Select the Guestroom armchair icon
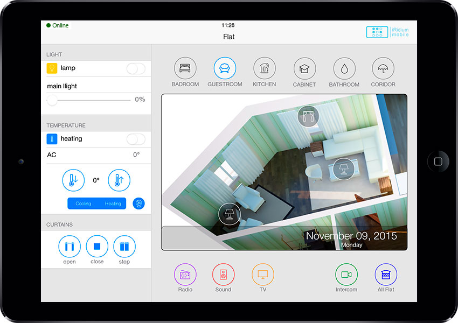Image resolution: width=458 pixels, height=323 pixels. pos(225,68)
